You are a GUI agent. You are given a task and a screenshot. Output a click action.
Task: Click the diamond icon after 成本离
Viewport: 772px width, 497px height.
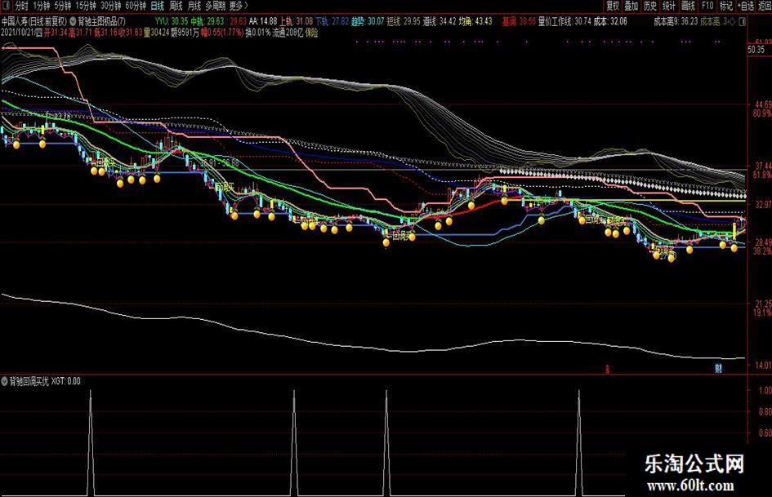coord(732,22)
